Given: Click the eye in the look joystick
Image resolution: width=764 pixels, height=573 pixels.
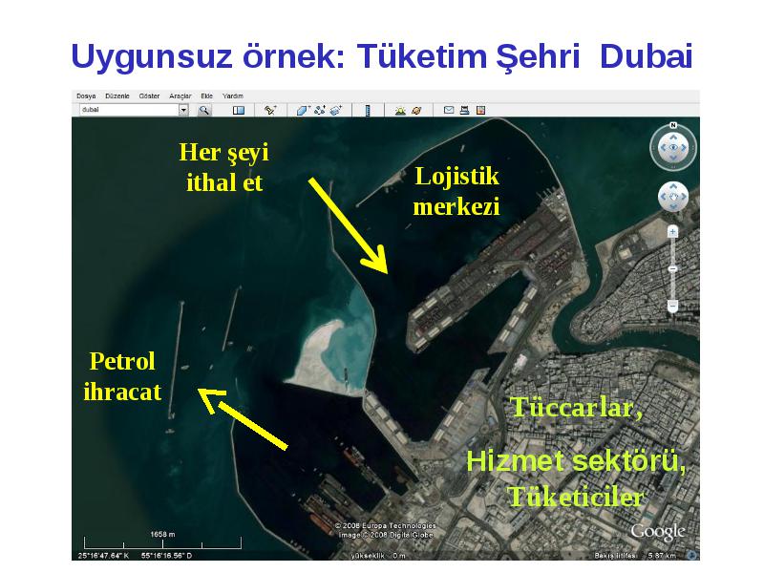Looking at the screenshot, I should click(673, 147).
